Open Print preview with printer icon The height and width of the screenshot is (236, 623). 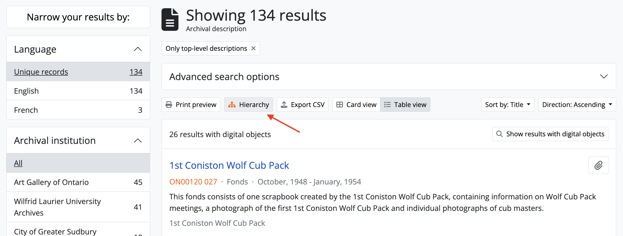pos(191,105)
